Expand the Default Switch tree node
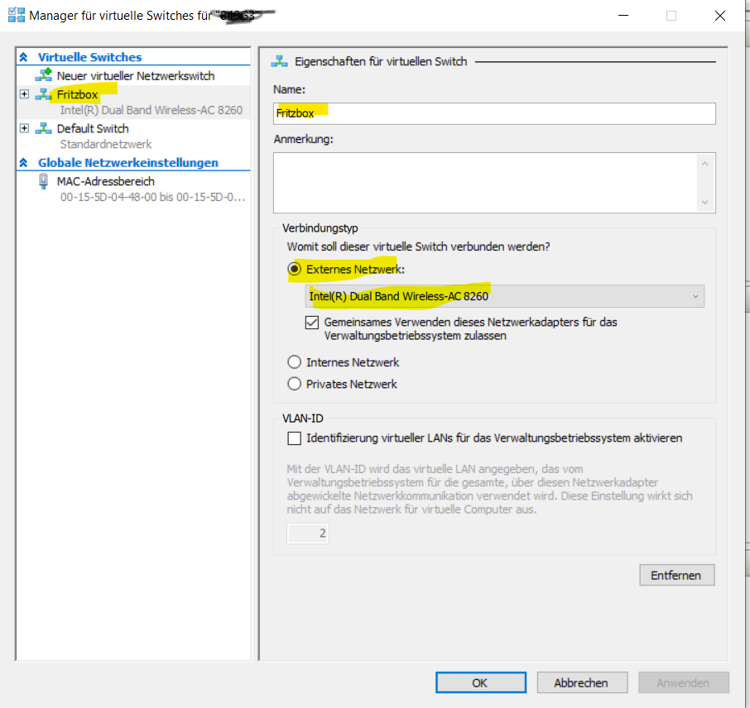Image resolution: width=750 pixels, height=708 pixels. pyautogui.click(x=24, y=128)
